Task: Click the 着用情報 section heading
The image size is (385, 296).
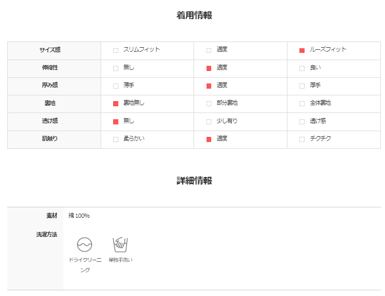Action: [194, 15]
